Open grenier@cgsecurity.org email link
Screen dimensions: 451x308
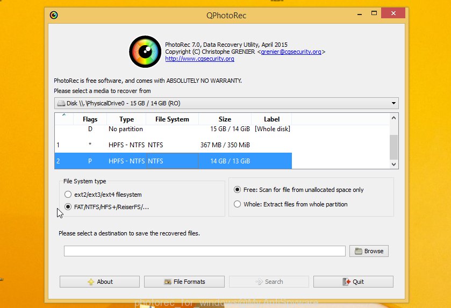291,52
